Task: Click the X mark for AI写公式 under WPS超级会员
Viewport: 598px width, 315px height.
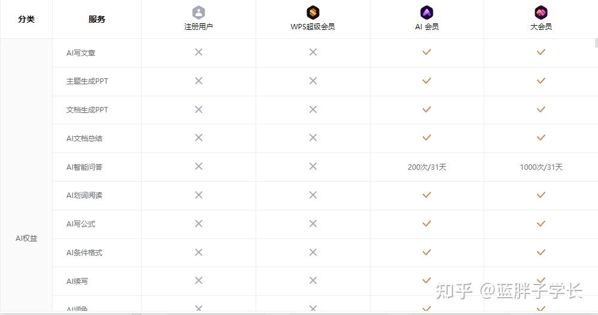Action: coord(313,224)
